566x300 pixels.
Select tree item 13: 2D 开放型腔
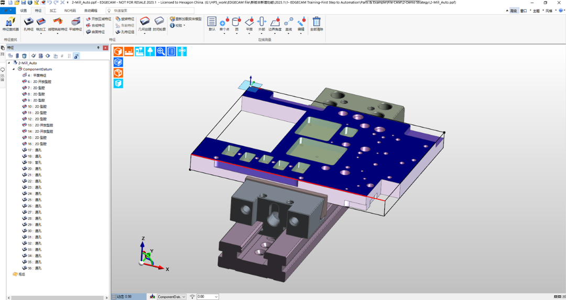click(x=38, y=125)
